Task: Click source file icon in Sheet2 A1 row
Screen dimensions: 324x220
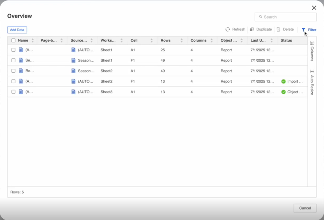Action: (x=73, y=71)
